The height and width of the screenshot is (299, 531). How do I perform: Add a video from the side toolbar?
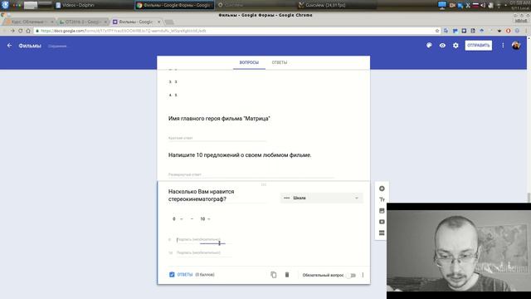coord(382,222)
